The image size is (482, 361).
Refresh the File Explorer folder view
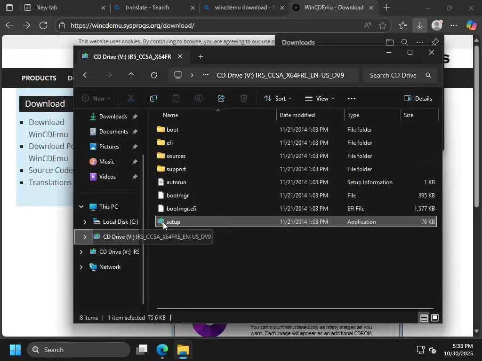(154, 75)
